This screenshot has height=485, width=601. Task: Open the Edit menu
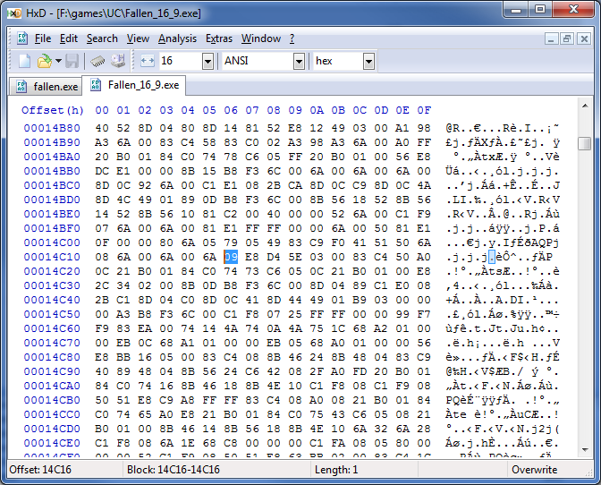(x=69, y=38)
